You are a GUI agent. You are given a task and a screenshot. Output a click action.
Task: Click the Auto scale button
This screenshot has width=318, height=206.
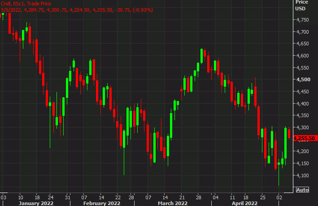(x=303, y=189)
